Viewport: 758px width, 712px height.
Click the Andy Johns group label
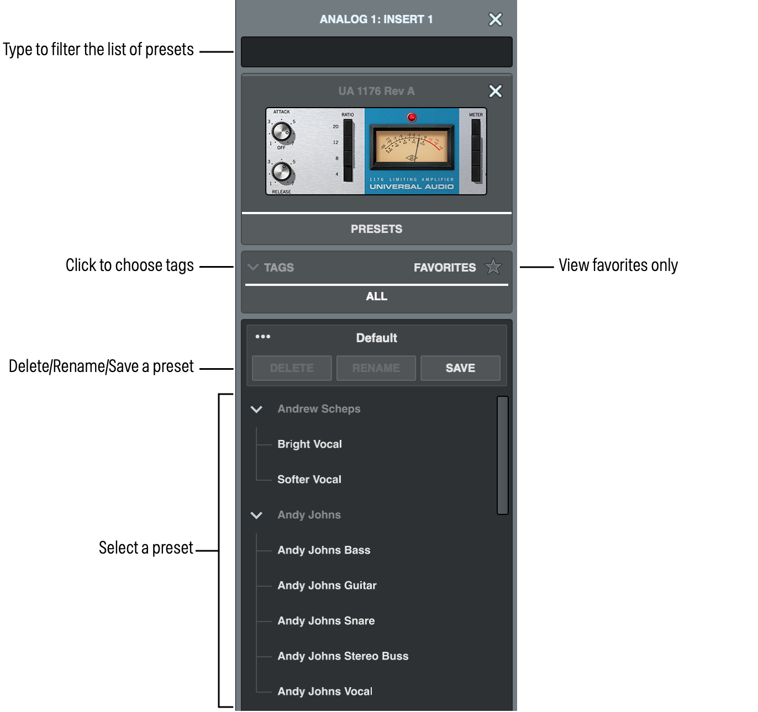[309, 515]
